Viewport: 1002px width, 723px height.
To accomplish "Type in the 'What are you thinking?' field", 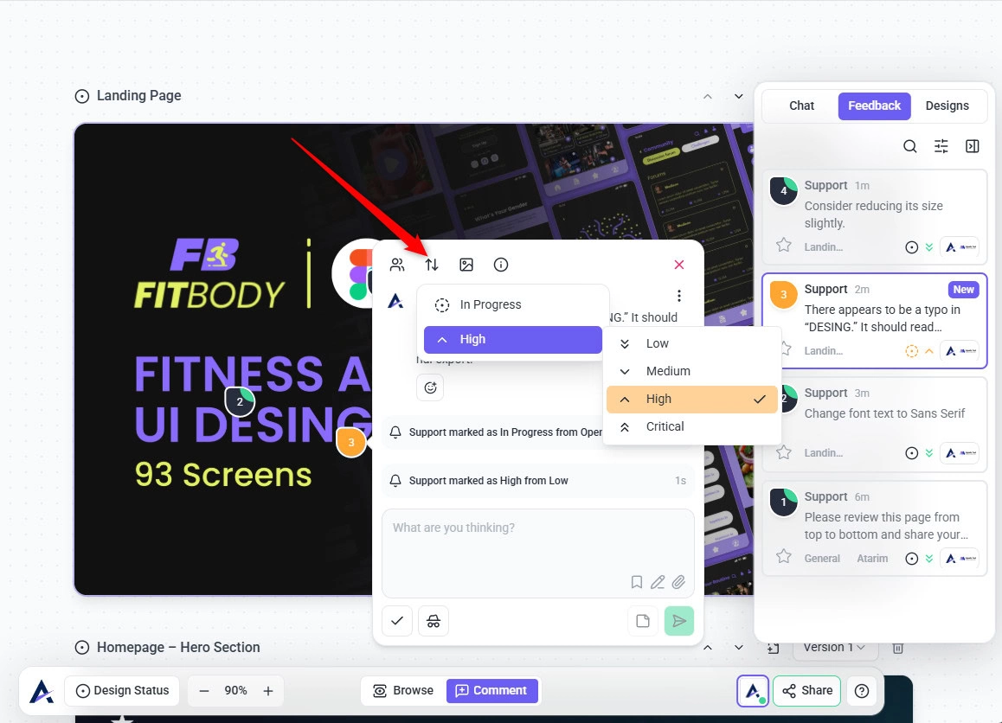I will coord(536,541).
